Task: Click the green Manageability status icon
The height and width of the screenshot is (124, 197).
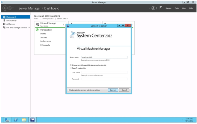Action: pyautogui.click(x=37, y=30)
